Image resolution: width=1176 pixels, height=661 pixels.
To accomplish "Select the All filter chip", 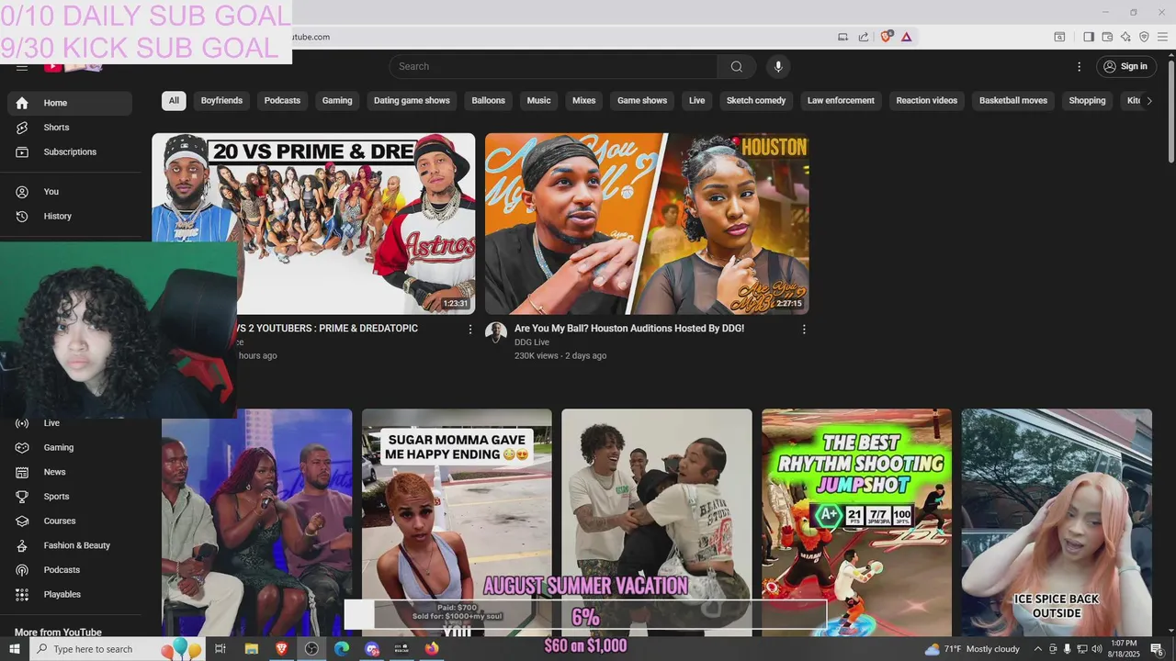I will coord(174,101).
